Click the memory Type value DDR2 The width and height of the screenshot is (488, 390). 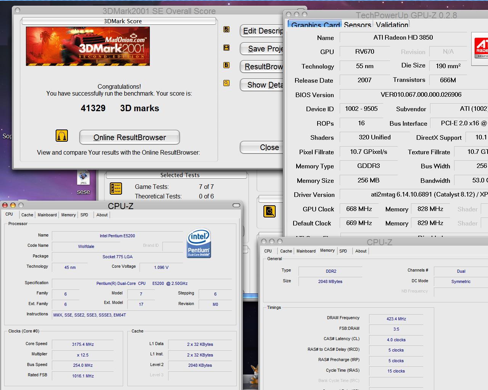tap(331, 271)
